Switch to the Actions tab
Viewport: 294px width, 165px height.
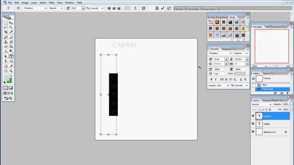[266, 73]
